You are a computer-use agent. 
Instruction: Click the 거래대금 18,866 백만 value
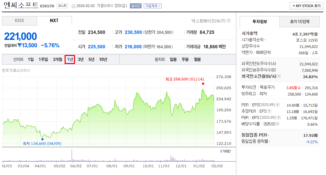point(215,47)
